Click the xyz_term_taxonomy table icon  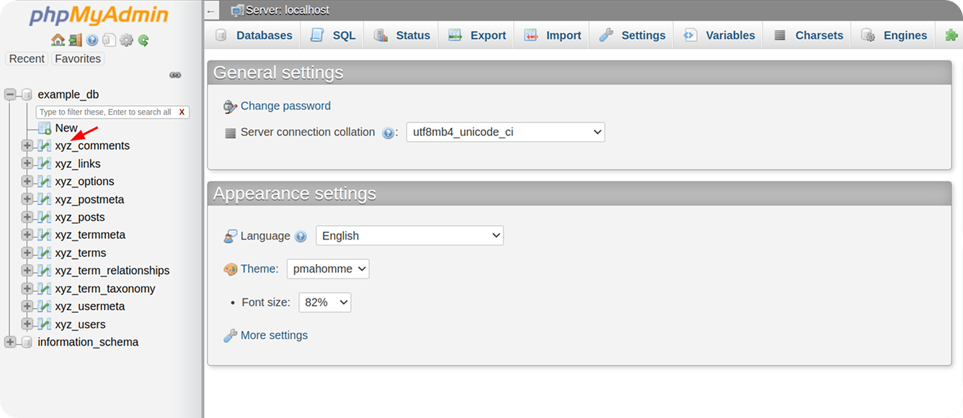45,288
